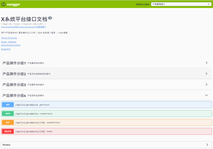The width and height of the screenshot is (213, 149).
Task: Click the Models section heading
Action: [x=6, y=145]
